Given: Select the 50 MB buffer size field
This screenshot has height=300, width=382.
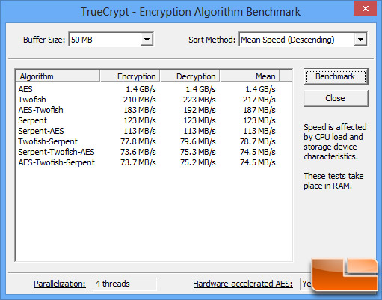Looking at the screenshot, I should click(111, 40).
